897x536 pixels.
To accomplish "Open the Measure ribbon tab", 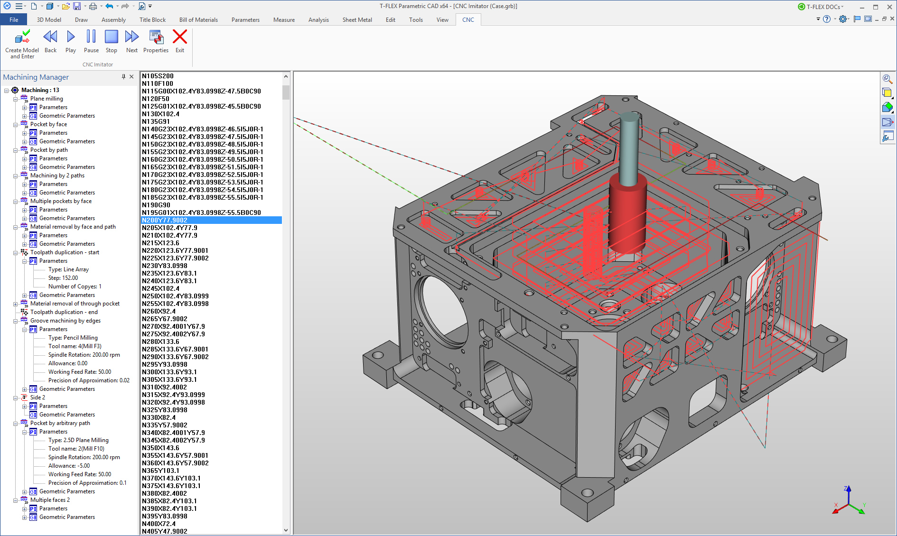I will click(284, 20).
